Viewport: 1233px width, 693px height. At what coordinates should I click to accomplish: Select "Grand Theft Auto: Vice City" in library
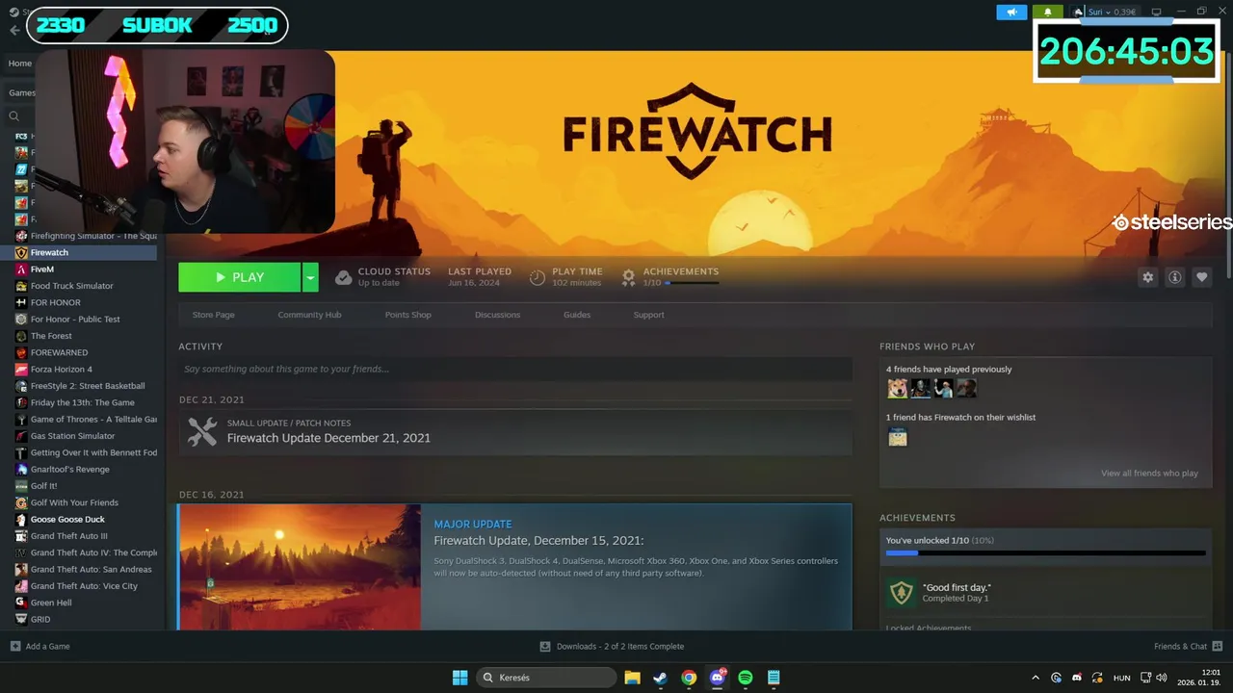tap(84, 585)
